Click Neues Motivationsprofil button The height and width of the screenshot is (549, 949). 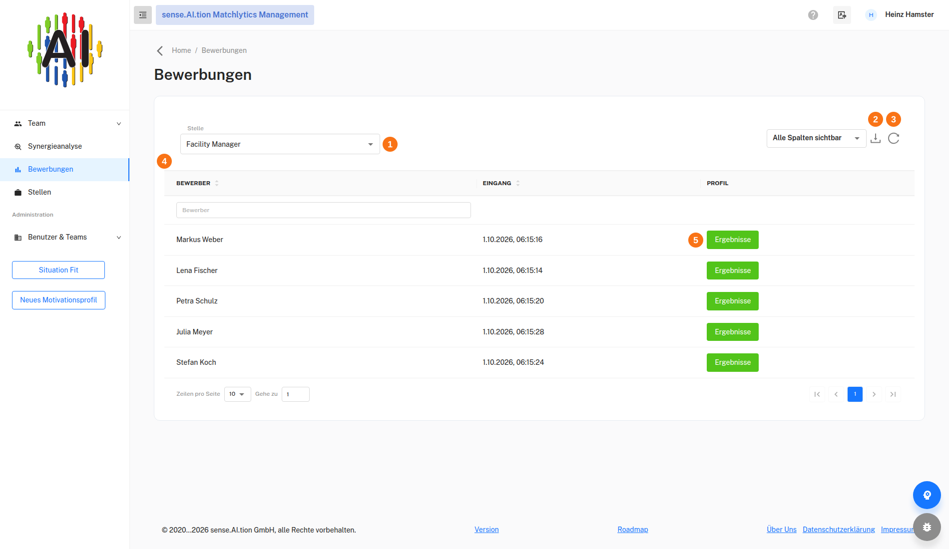coord(58,300)
